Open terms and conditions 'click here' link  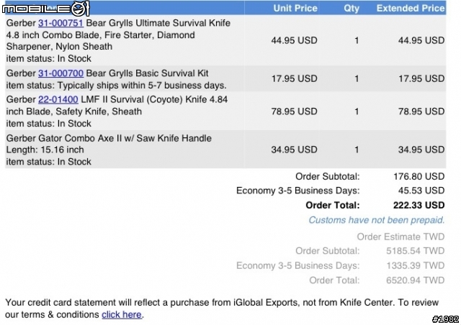(x=122, y=314)
